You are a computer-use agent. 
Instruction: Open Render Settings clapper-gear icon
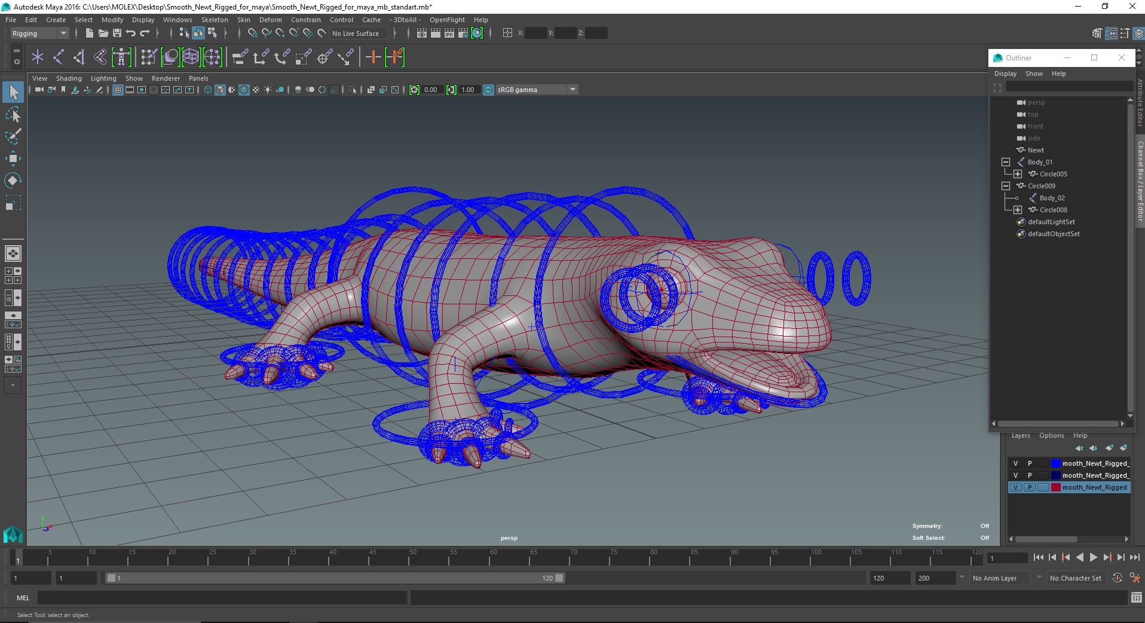[463, 33]
